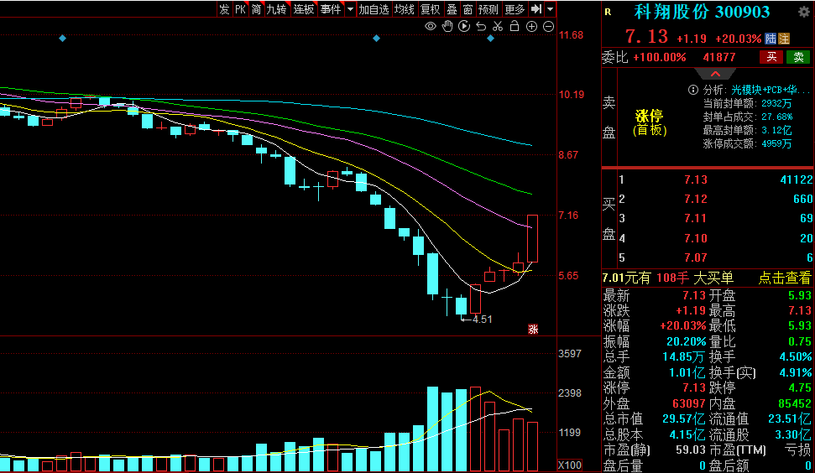Screen dimensions: 815x473
Task: Expand the dropdown arrow after 事件
Action: [x=349, y=9]
